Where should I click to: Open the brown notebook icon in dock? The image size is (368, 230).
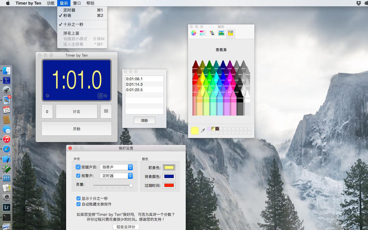coord(6,120)
